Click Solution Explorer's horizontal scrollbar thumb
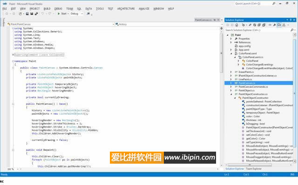 pos(250,165)
